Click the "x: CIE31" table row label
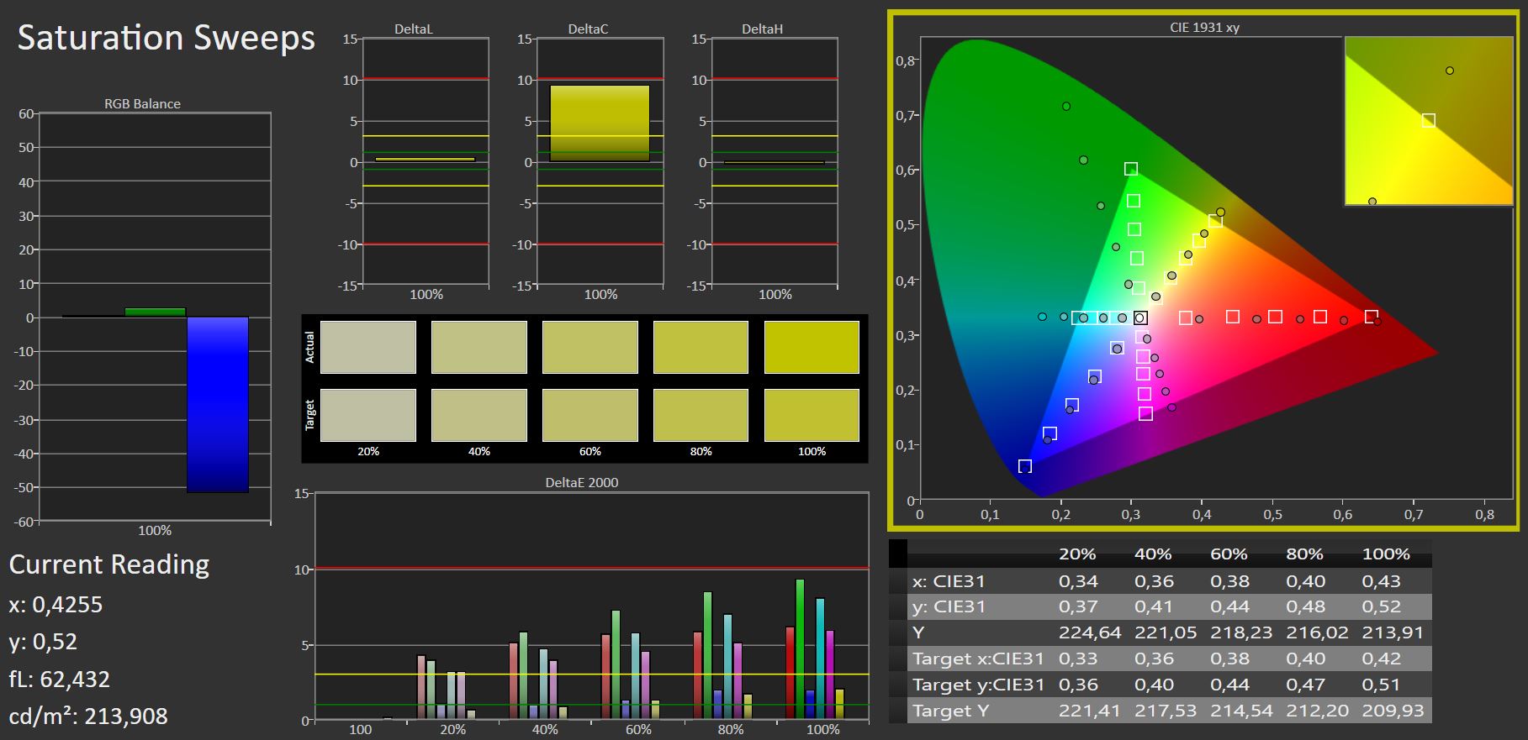Image resolution: width=1528 pixels, height=740 pixels. 949,581
